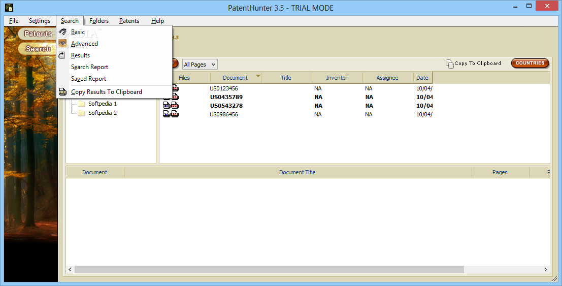562x286 pixels.
Task: Open the All Pages dropdown
Action: pos(200,65)
